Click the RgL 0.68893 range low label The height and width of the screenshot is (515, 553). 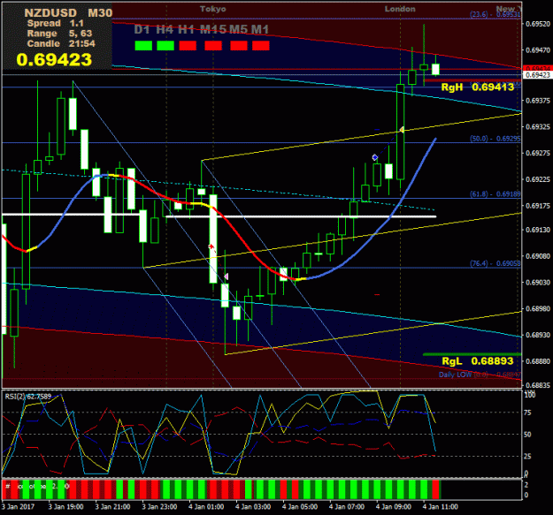(x=478, y=361)
